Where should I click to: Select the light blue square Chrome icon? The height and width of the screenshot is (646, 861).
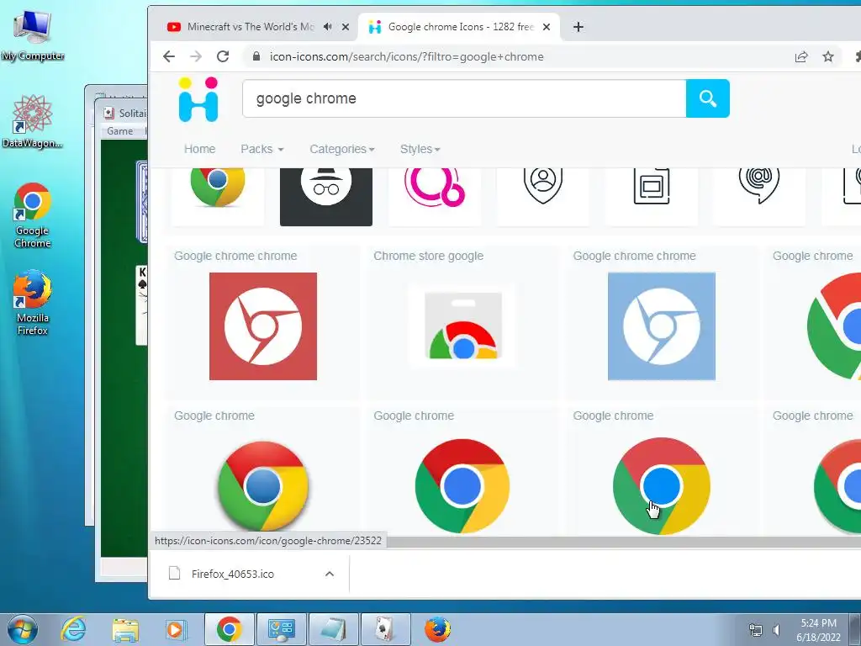tap(662, 326)
